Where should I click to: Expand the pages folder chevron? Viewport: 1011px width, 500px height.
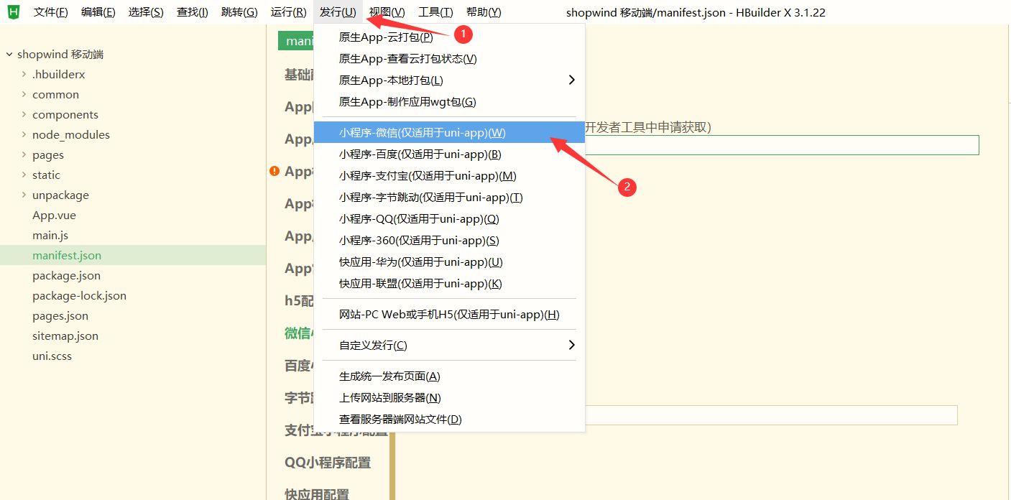coord(24,155)
